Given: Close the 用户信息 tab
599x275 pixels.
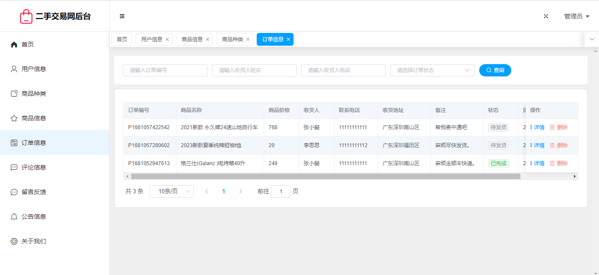Looking at the screenshot, I should (167, 40).
